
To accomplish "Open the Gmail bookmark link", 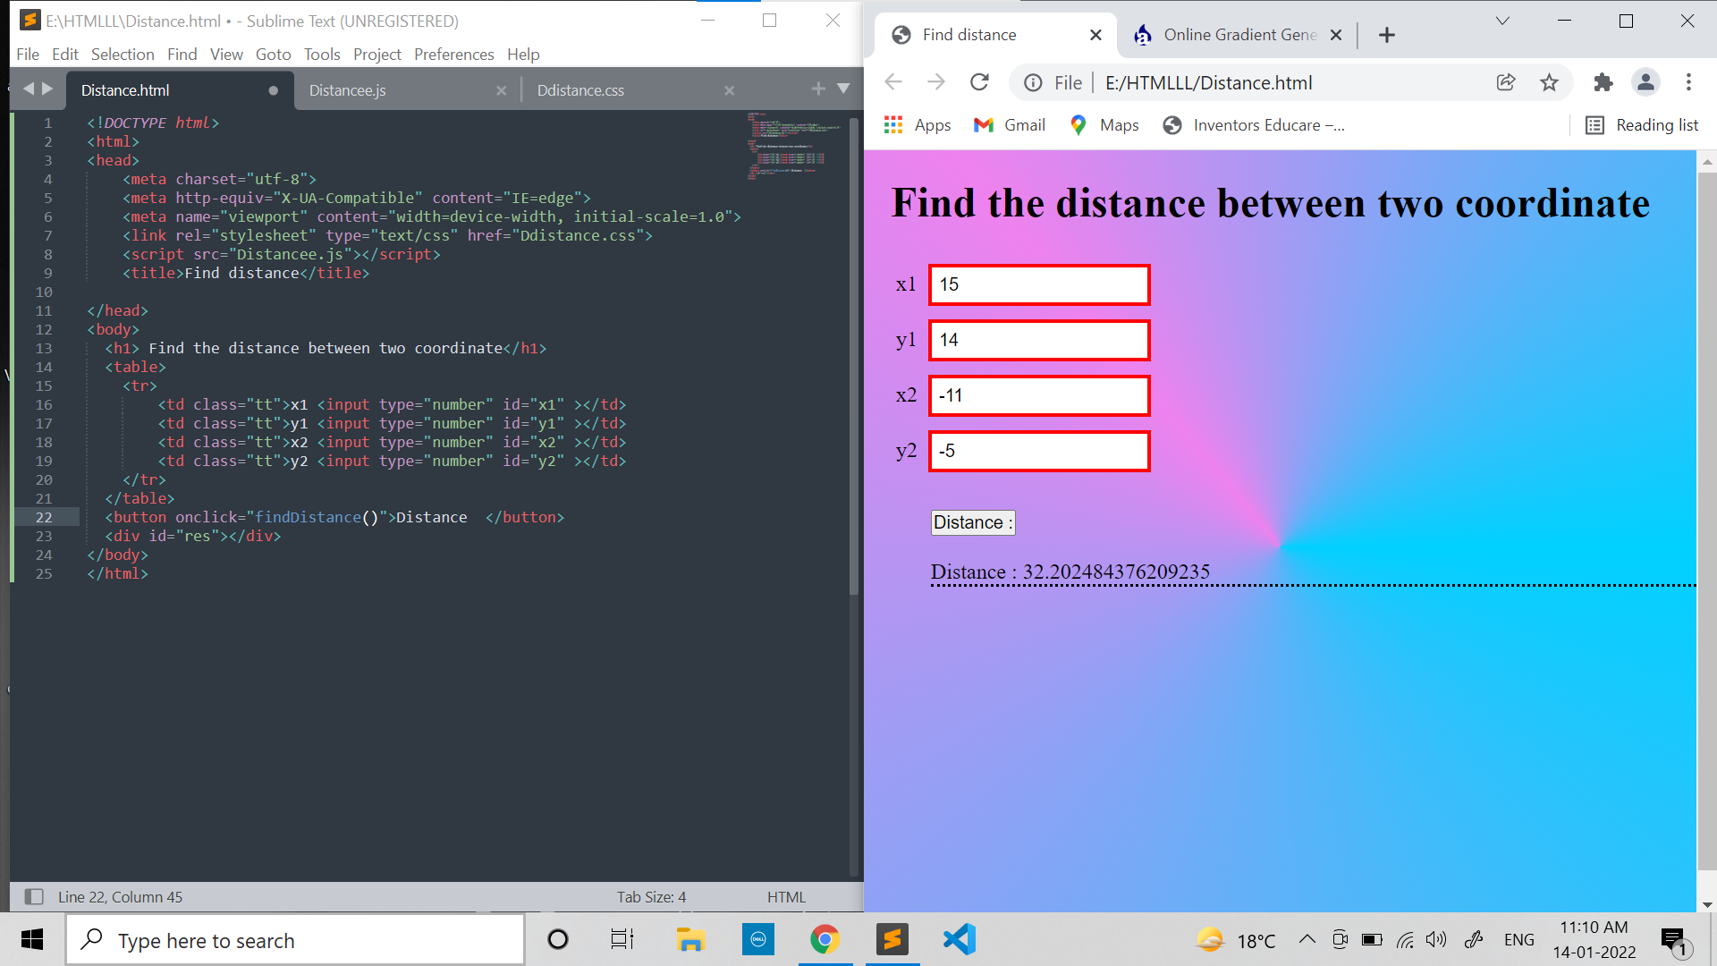I will [x=1010, y=125].
